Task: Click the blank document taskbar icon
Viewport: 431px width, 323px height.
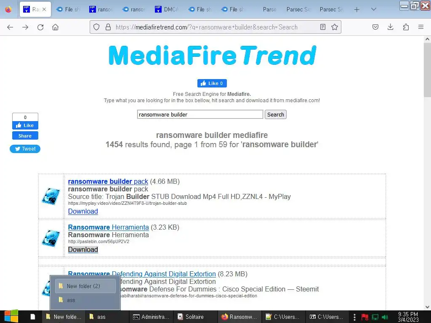Action: click(33, 317)
